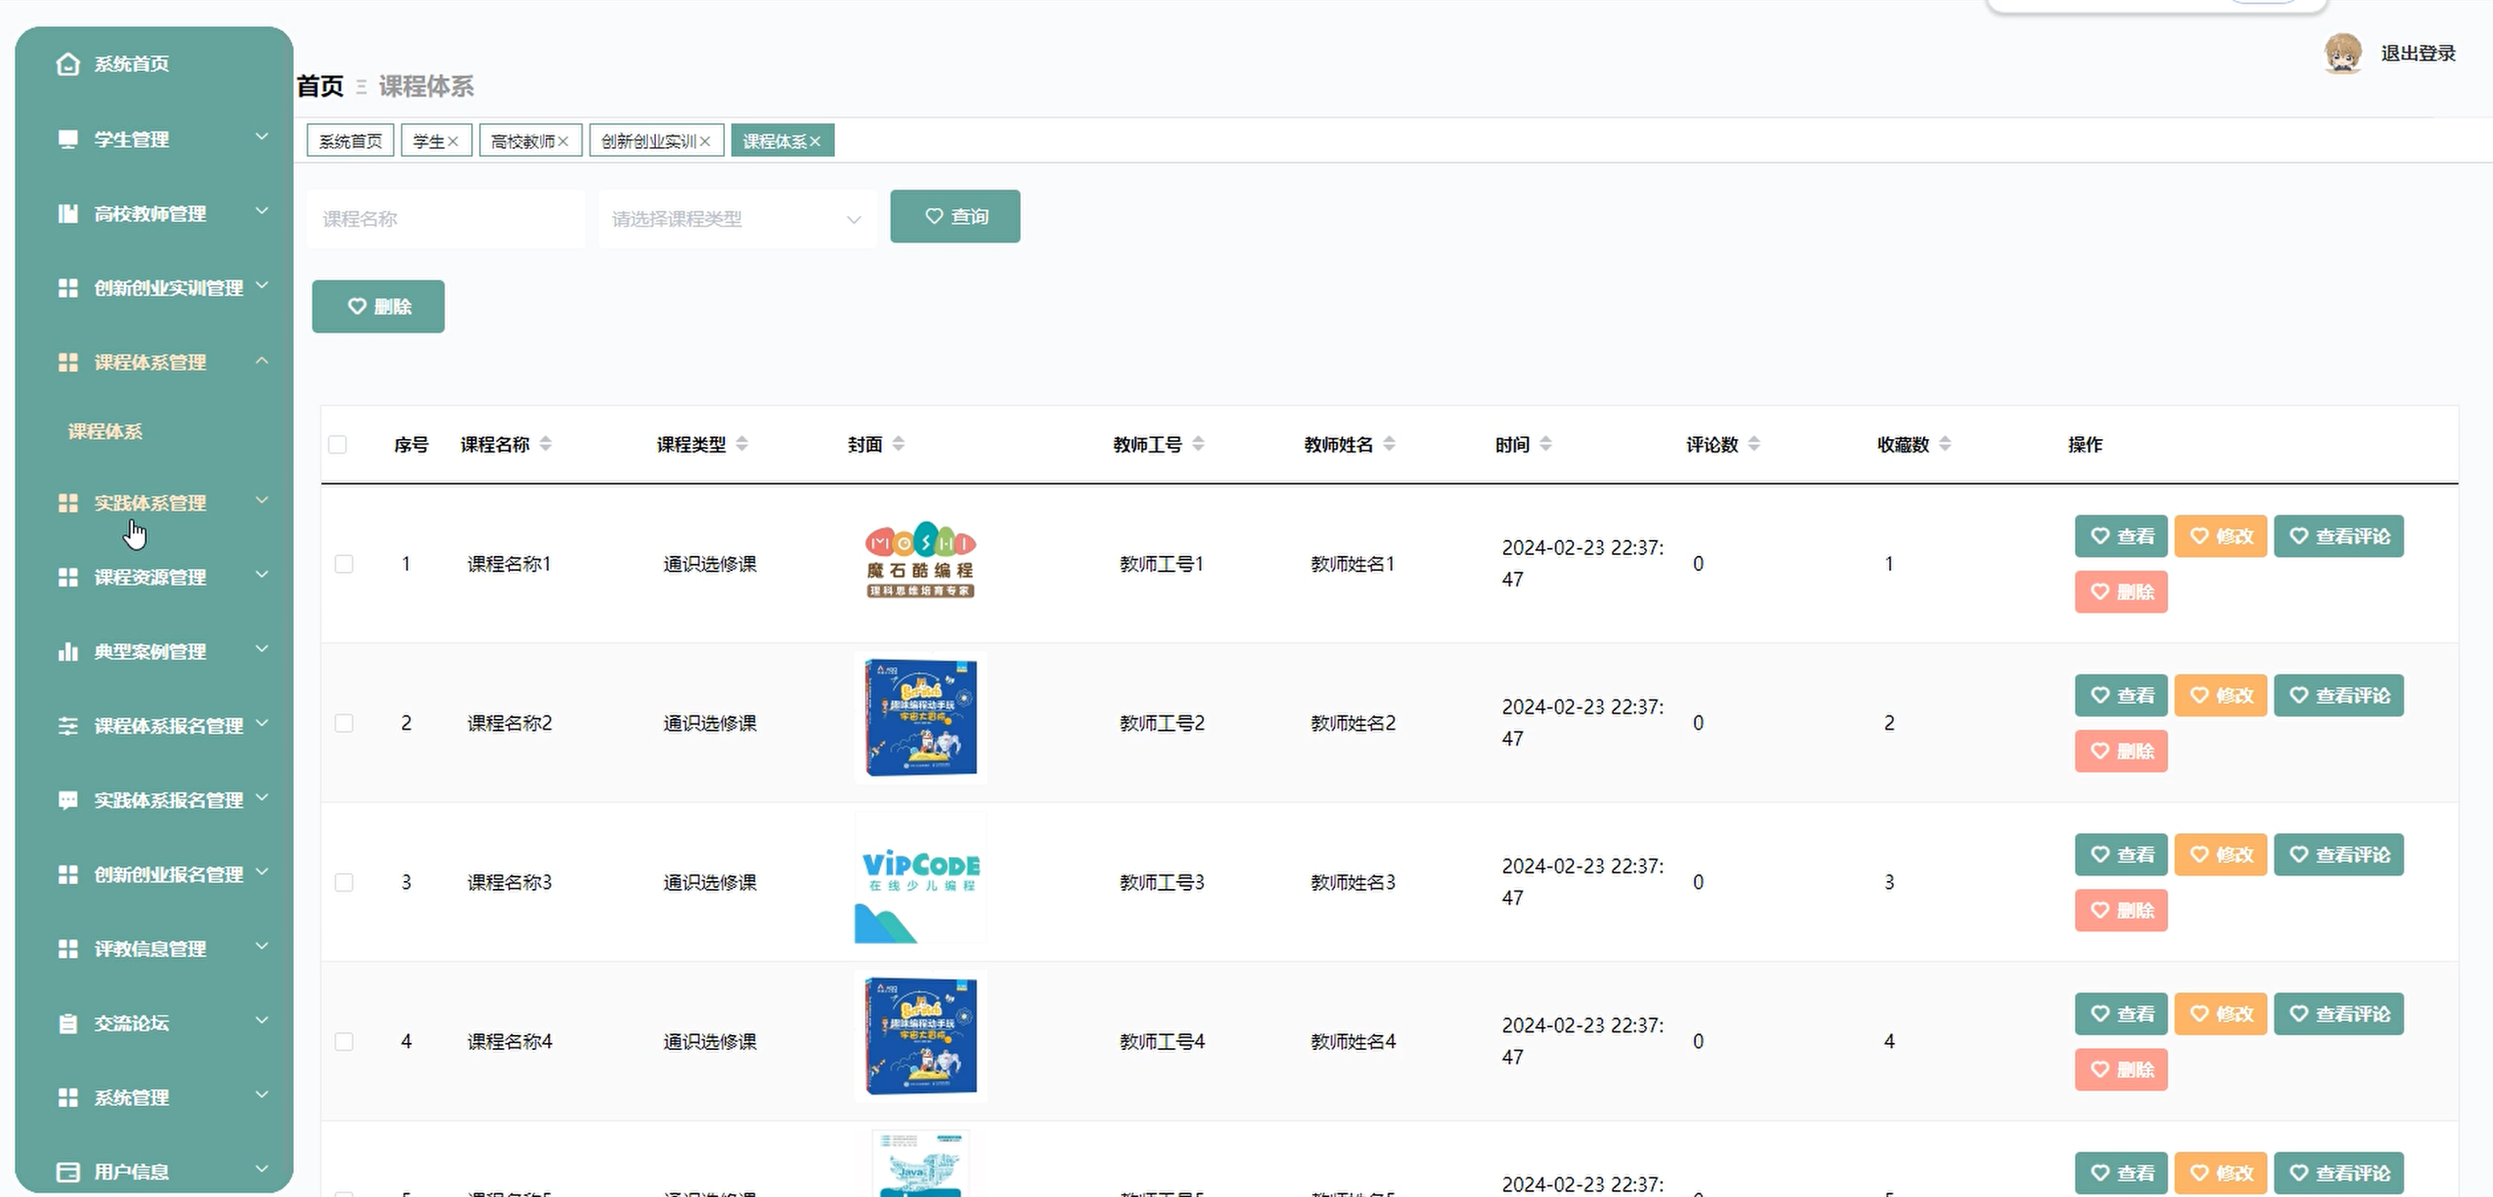Check the row checkbox for 课程名称1
Viewport: 2493px width, 1197px height.
[344, 564]
